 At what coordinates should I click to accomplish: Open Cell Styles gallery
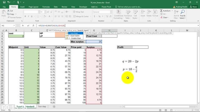coord(135,15)
